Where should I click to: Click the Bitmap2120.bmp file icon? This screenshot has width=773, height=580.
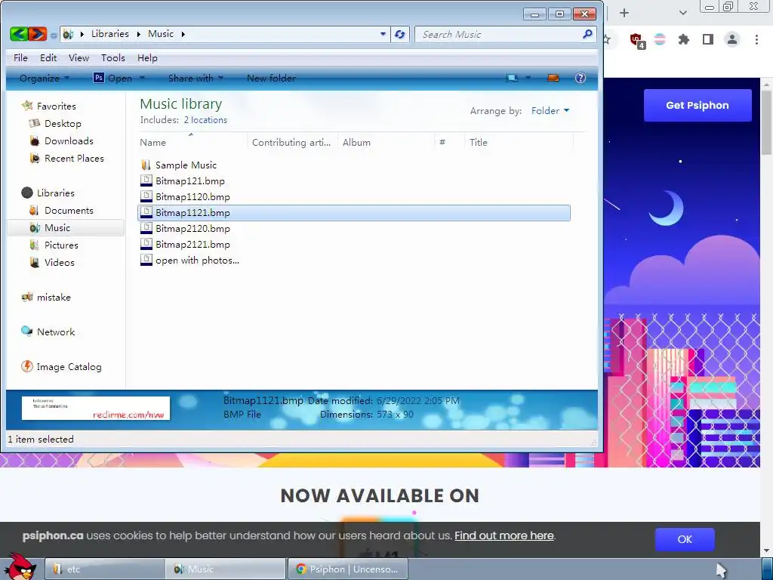(x=146, y=228)
